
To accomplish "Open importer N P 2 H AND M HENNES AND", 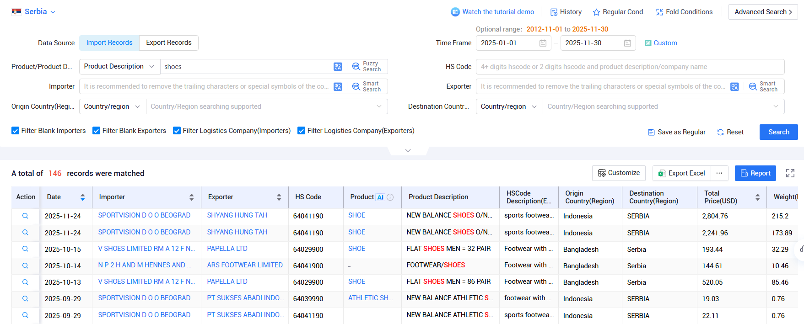I will (145, 265).
